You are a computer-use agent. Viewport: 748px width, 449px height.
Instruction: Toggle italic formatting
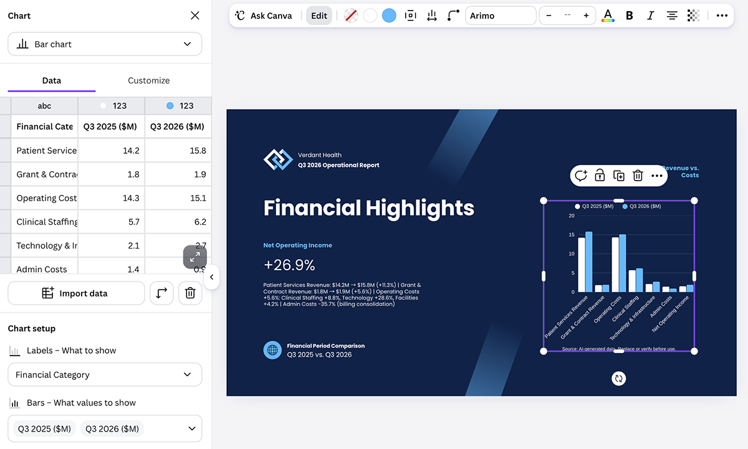pos(650,16)
